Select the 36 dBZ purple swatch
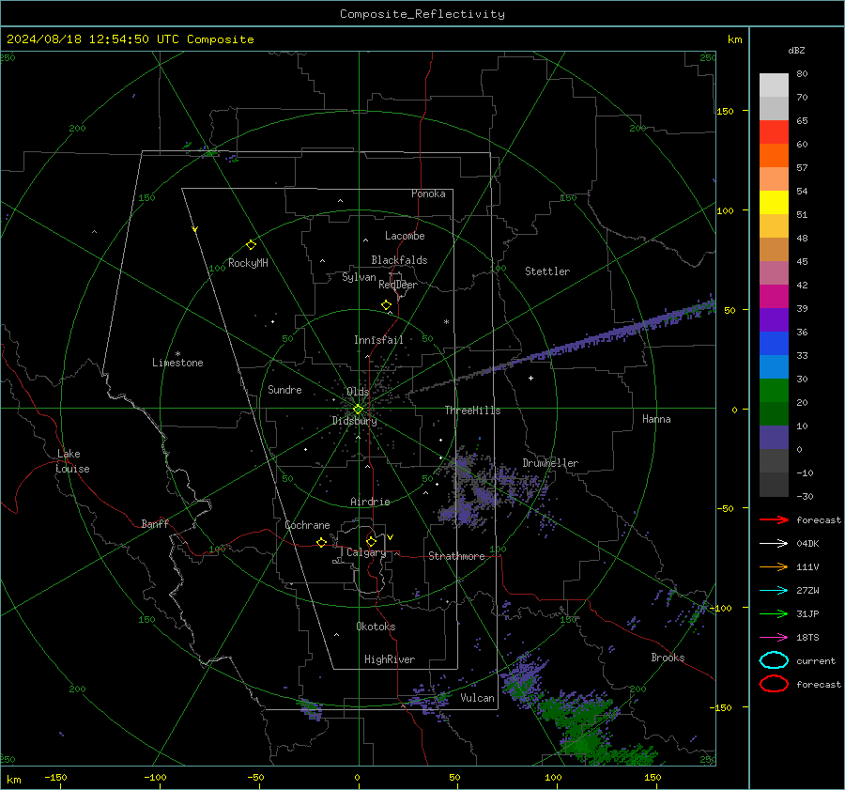 click(x=774, y=320)
